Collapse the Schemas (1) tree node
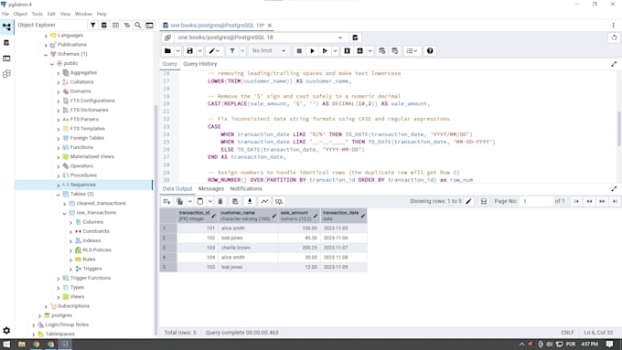Image resolution: width=622 pixels, height=350 pixels. (x=46, y=54)
